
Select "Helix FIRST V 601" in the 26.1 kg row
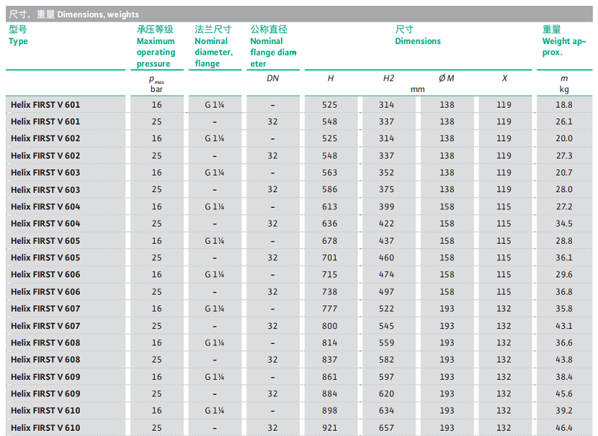tap(46, 122)
